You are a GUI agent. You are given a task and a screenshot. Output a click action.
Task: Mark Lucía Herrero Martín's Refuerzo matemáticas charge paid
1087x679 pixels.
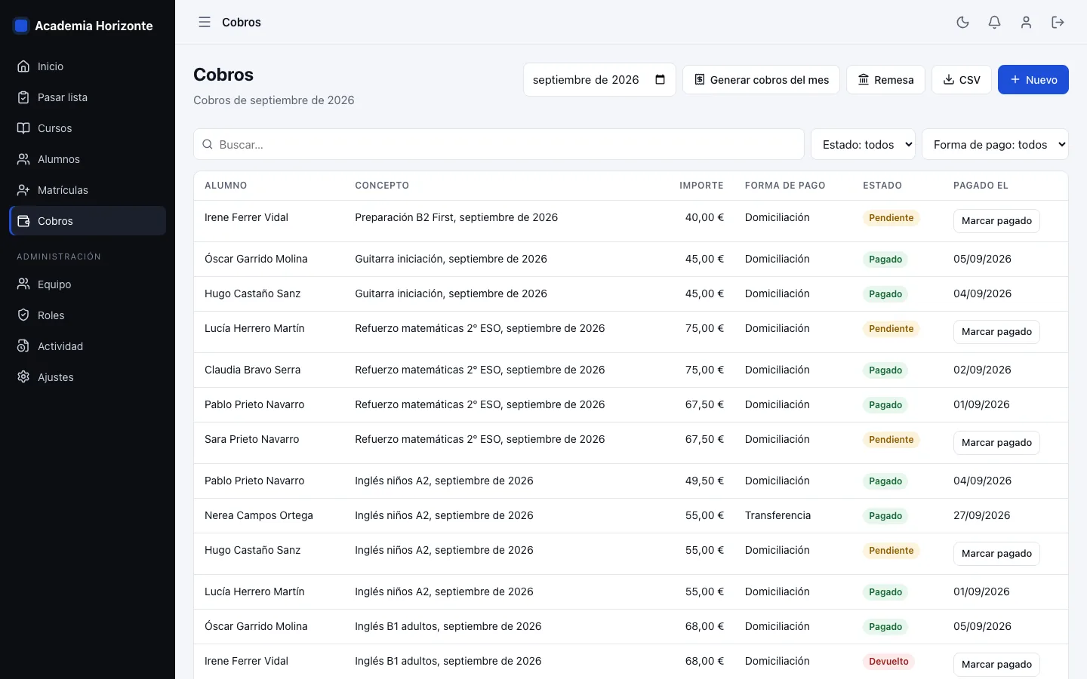click(x=996, y=332)
